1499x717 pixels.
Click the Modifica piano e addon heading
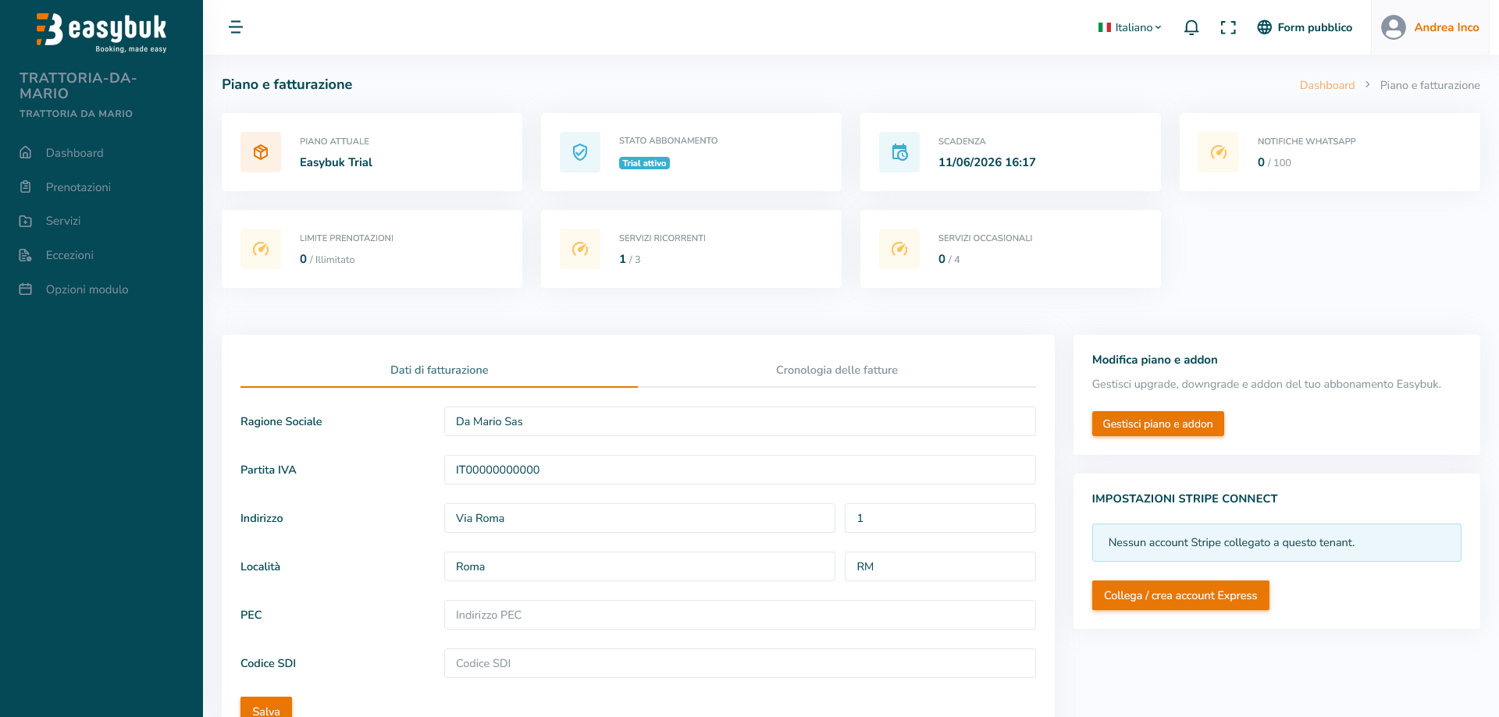tap(1155, 360)
